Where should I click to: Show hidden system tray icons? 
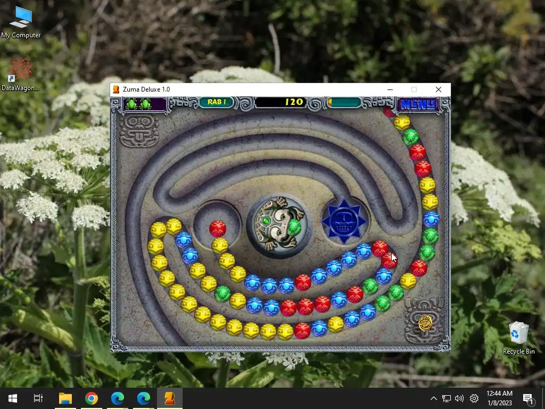(x=433, y=398)
